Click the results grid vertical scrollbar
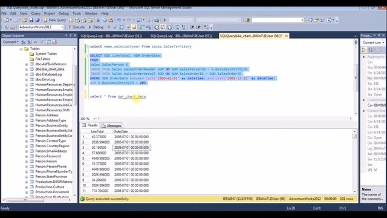 pyautogui.click(x=355, y=161)
